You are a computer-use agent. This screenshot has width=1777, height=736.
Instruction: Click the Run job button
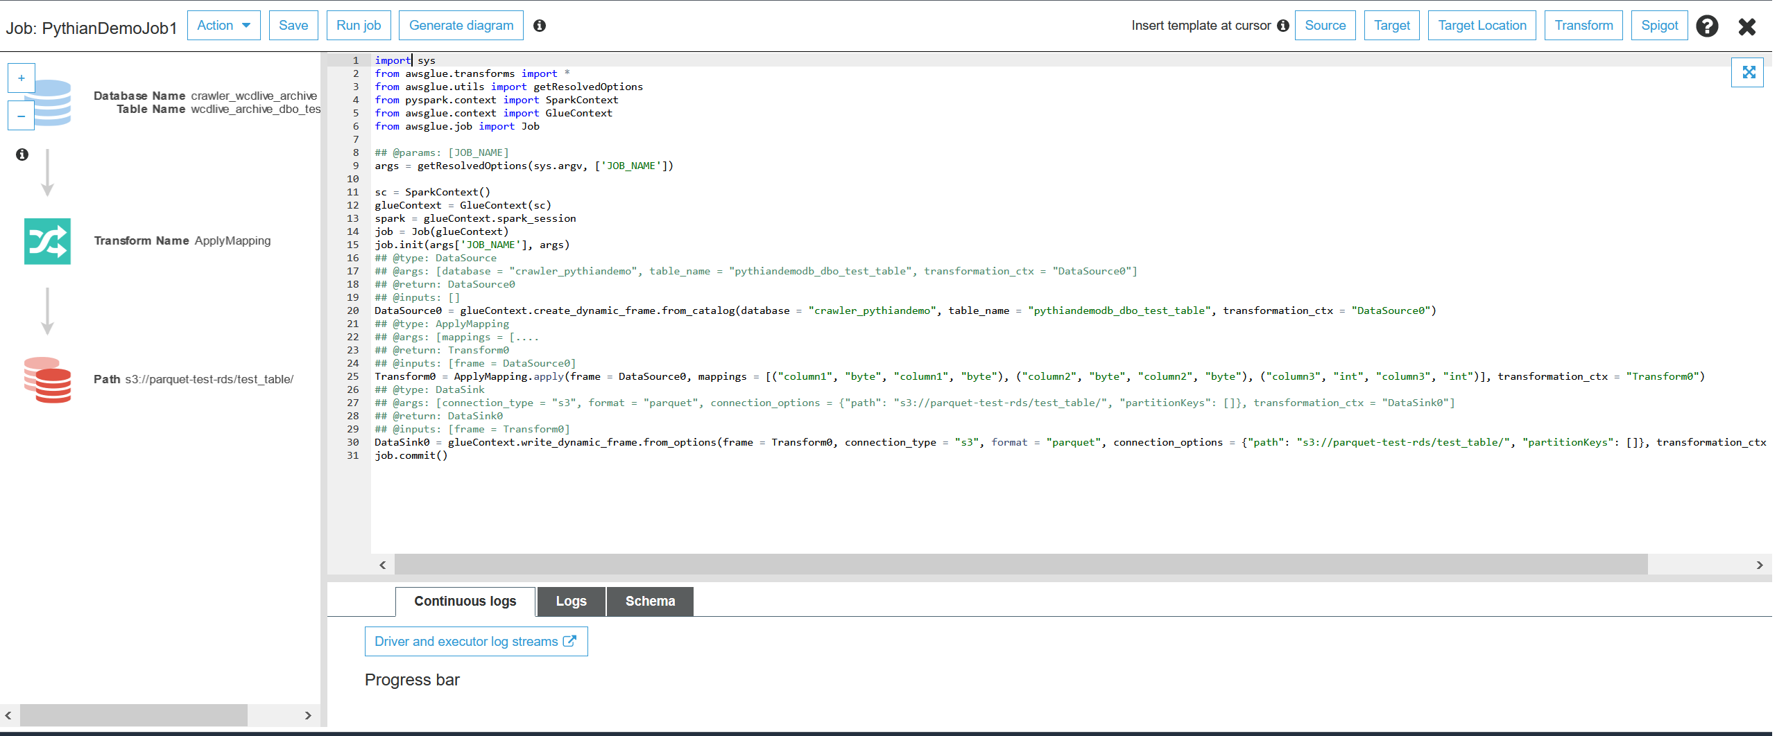pos(359,26)
